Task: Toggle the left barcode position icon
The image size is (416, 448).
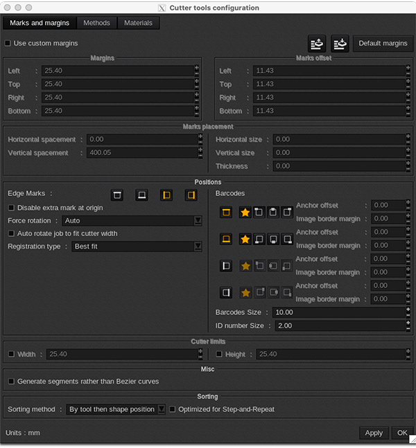Action: click(x=226, y=266)
